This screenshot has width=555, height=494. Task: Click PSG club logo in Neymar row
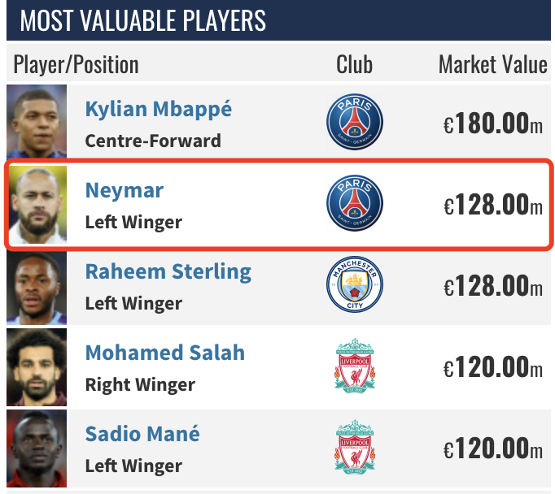pyautogui.click(x=354, y=204)
